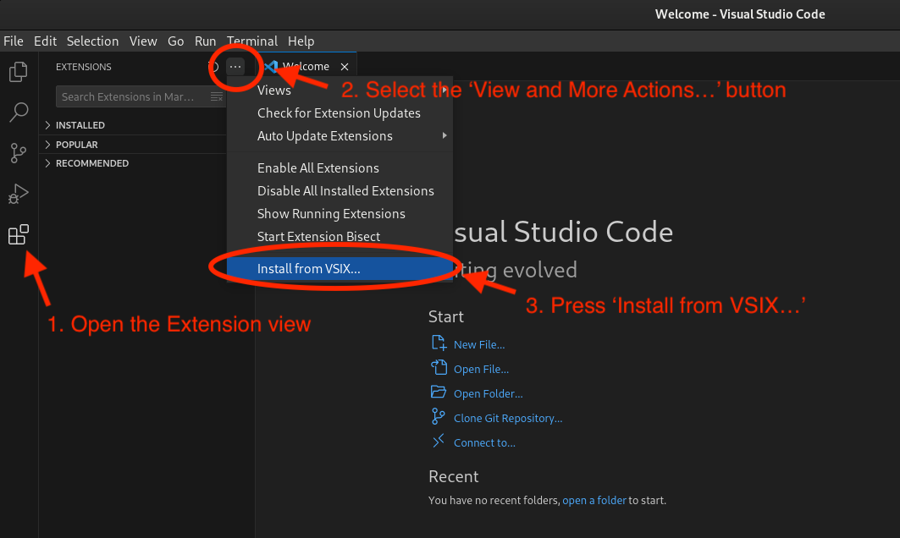Click the Start heading
This screenshot has height=538, width=900.
(x=446, y=316)
